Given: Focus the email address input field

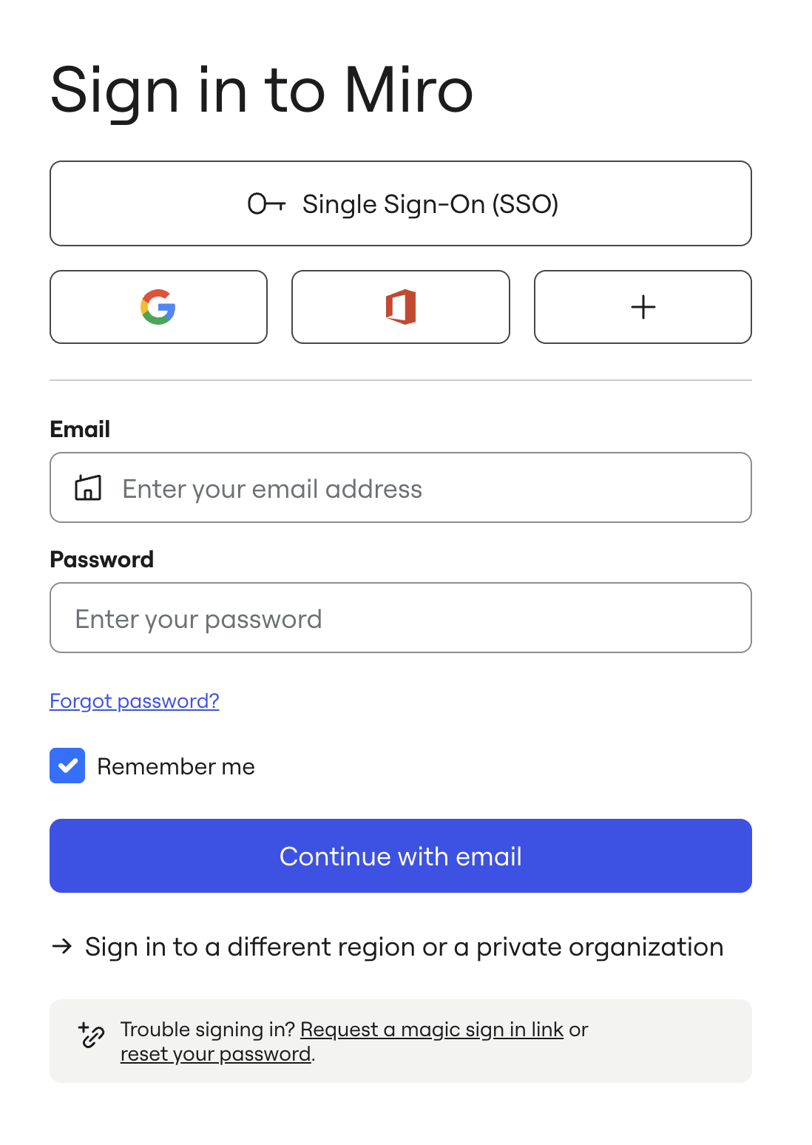Looking at the screenshot, I should [429, 488].
